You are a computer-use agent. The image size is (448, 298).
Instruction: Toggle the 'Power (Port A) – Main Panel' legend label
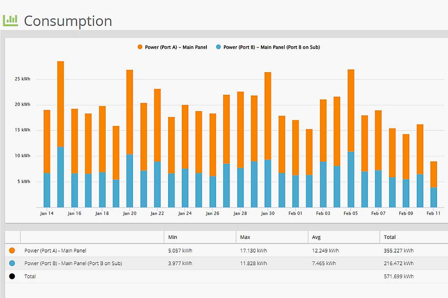pos(176,47)
